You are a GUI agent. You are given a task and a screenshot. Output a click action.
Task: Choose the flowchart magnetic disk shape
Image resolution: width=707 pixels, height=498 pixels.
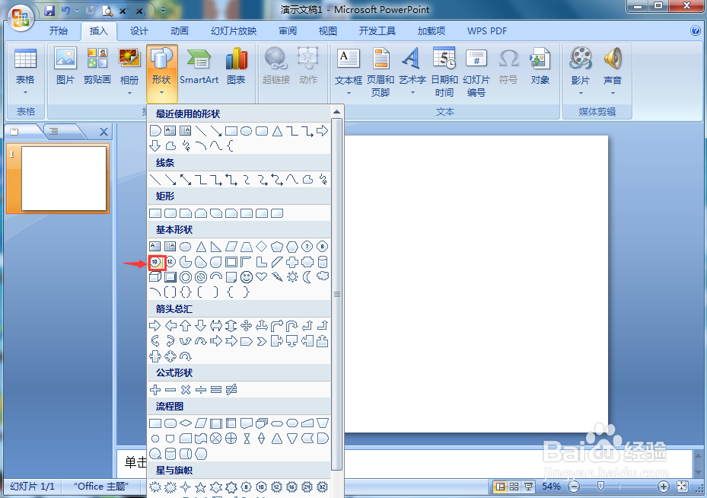click(170, 454)
